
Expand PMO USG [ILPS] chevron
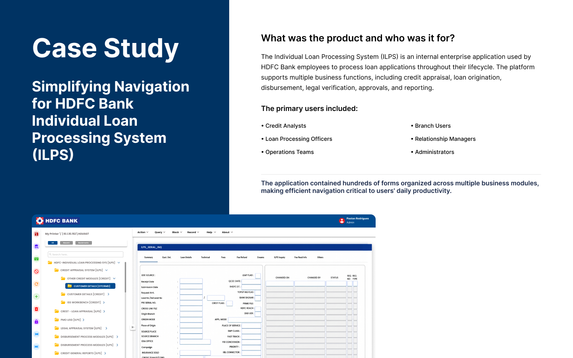[83, 320]
